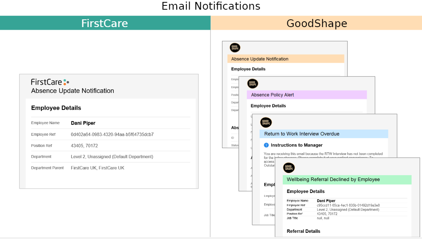Viewport: 422px width, 239px height.
Task: Click 'Dani Piper' in the Wellbeing Referral email
Action: click(326, 201)
